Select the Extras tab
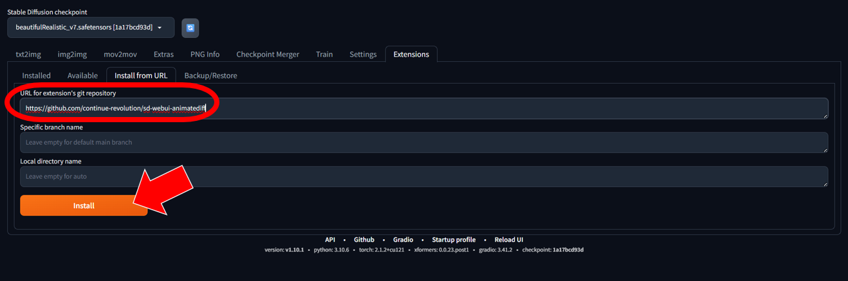 163,55
